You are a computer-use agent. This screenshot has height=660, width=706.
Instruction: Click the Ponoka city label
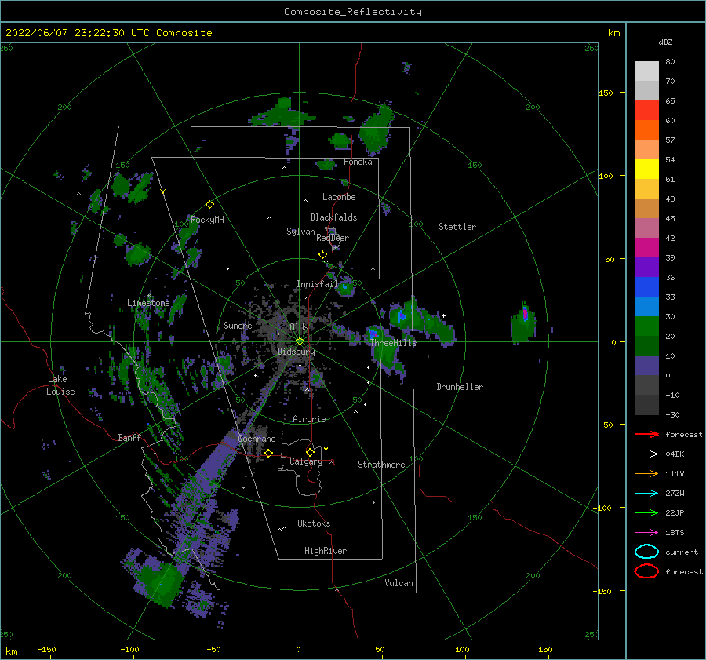[x=358, y=162]
